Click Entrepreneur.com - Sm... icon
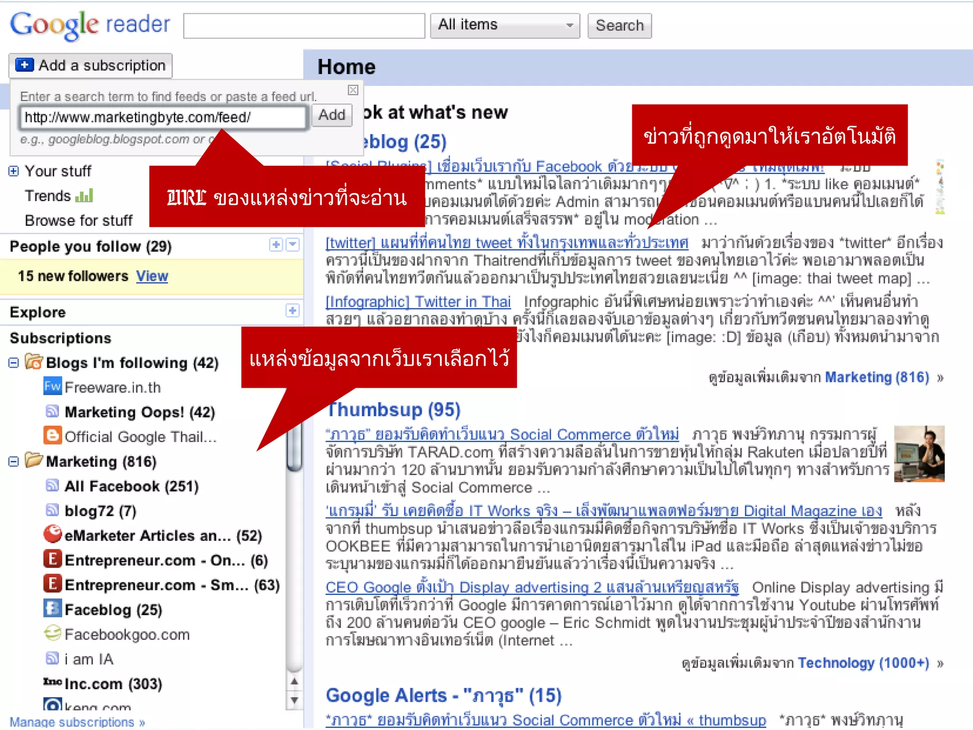 pos(52,584)
